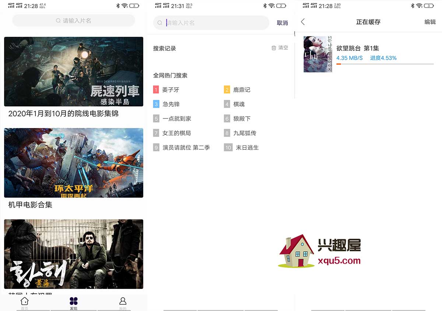The width and height of the screenshot is (442, 311).
Task: Tap trash icon to clear search history
Action: point(274,48)
